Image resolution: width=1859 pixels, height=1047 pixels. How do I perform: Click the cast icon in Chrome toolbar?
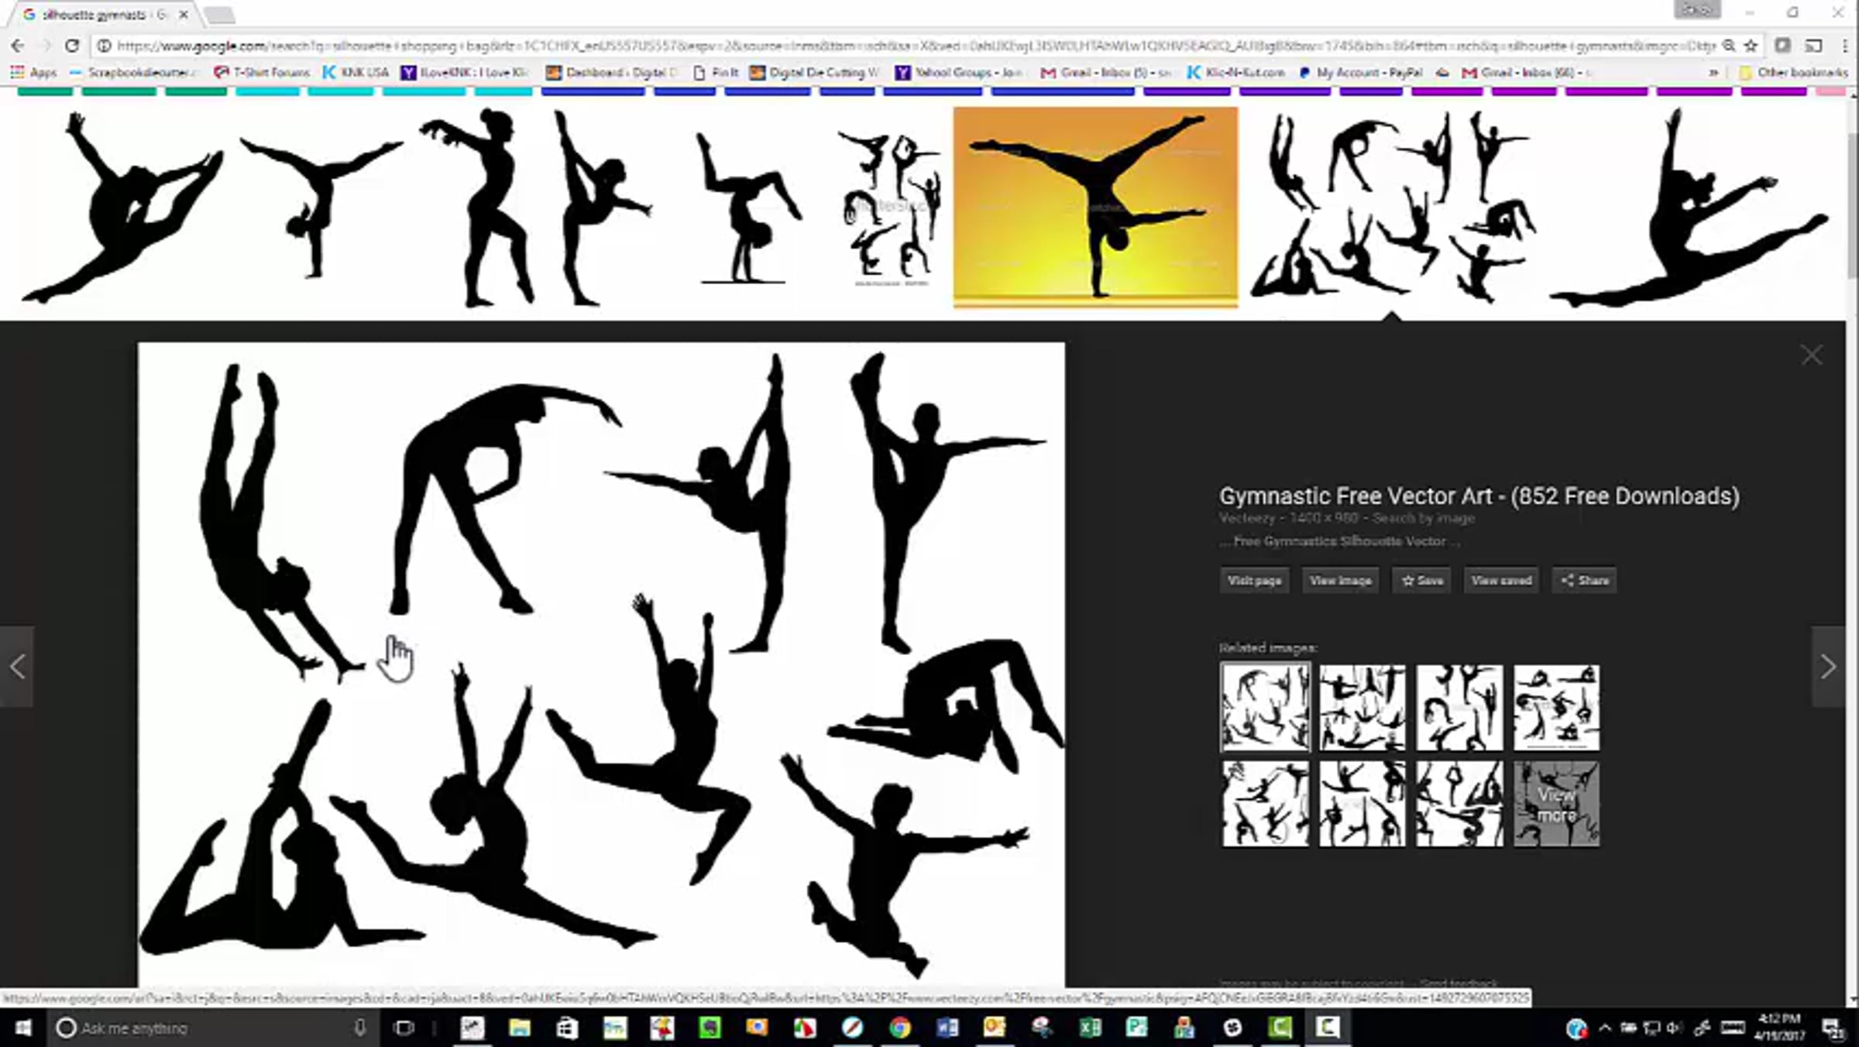point(1814,46)
